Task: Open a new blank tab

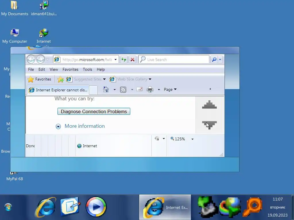Action: pyautogui.click(x=93, y=90)
